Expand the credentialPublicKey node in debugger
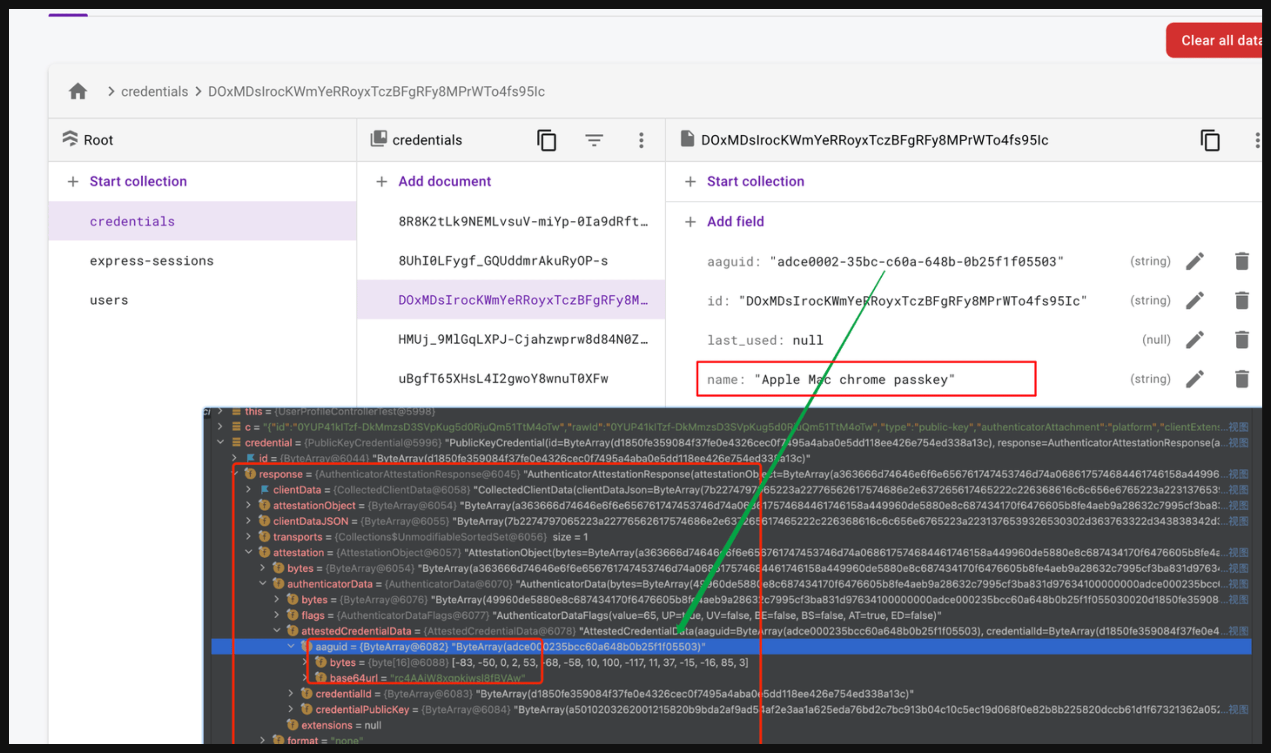This screenshot has height=753, width=1271. pos(291,710)
